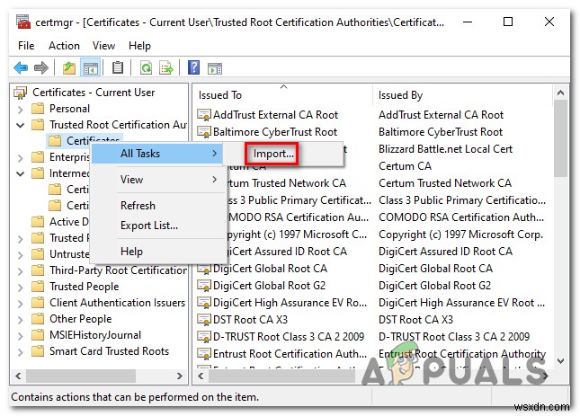Sort by the Issued To column header

[284, 95]
